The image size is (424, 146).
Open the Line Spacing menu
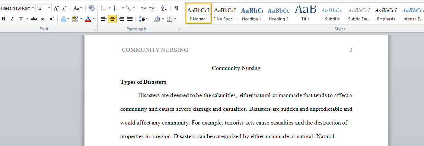(x=143, y=19)
